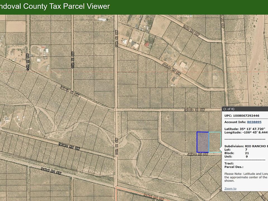The image size is (268, 201).
Task: Click the 'Zoom to' link in popup
Action: click(230, 188)
